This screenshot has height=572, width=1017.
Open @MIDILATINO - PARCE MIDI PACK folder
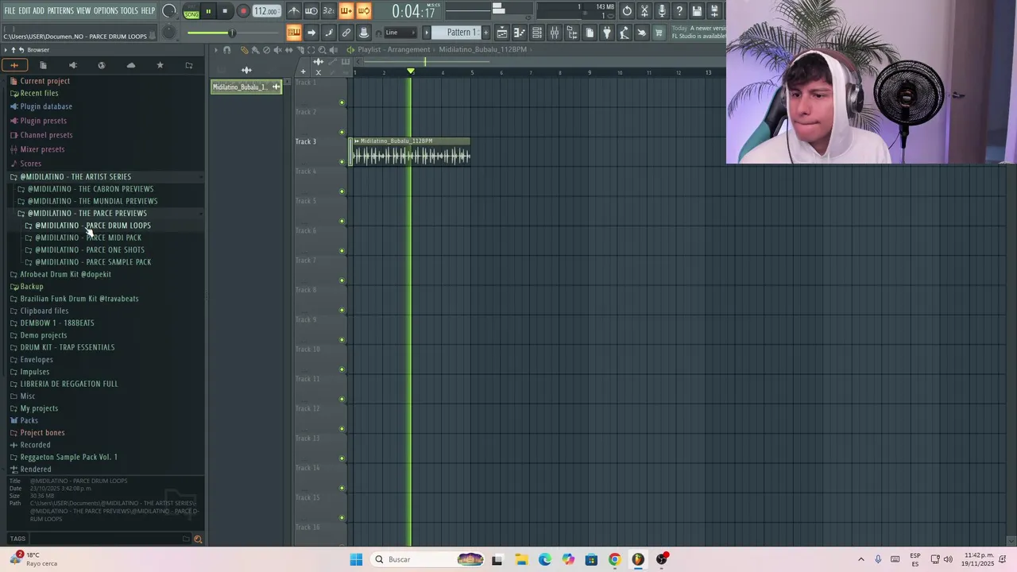point(88,238)
